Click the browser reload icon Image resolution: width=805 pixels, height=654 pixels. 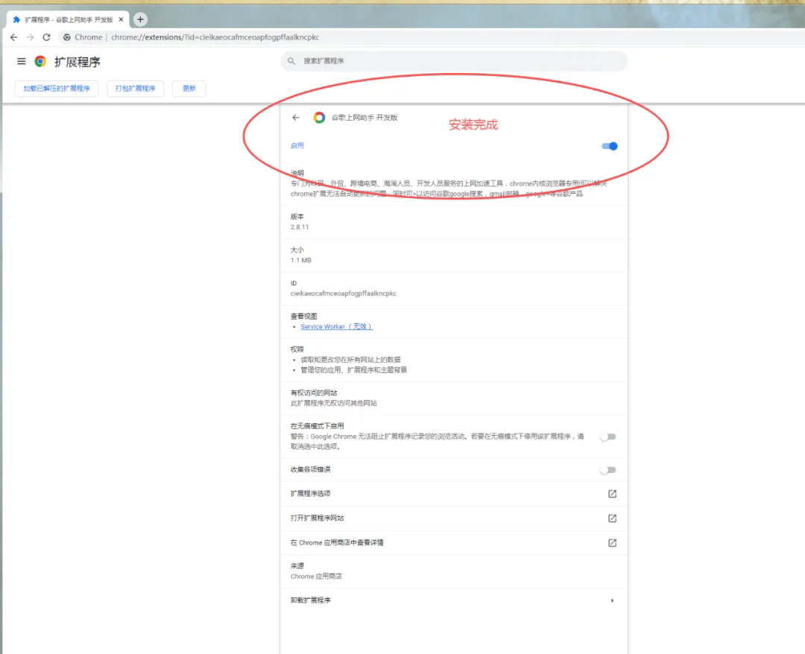tap(46, 37)
